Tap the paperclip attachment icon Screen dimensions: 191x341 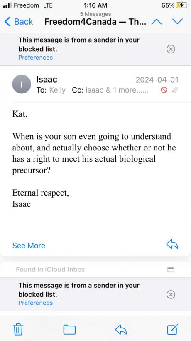tap(175, 90)
